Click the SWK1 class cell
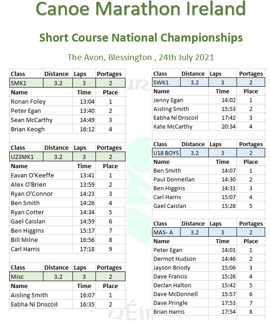This screenshot has height=323, width=270. pos(166,82)
